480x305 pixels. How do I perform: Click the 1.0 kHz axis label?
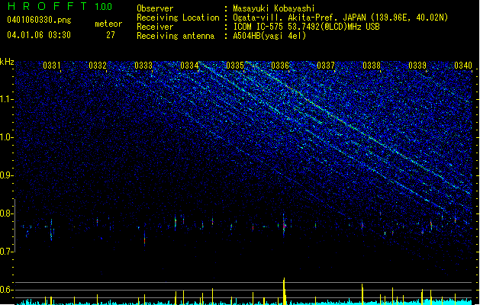(6, 137)
